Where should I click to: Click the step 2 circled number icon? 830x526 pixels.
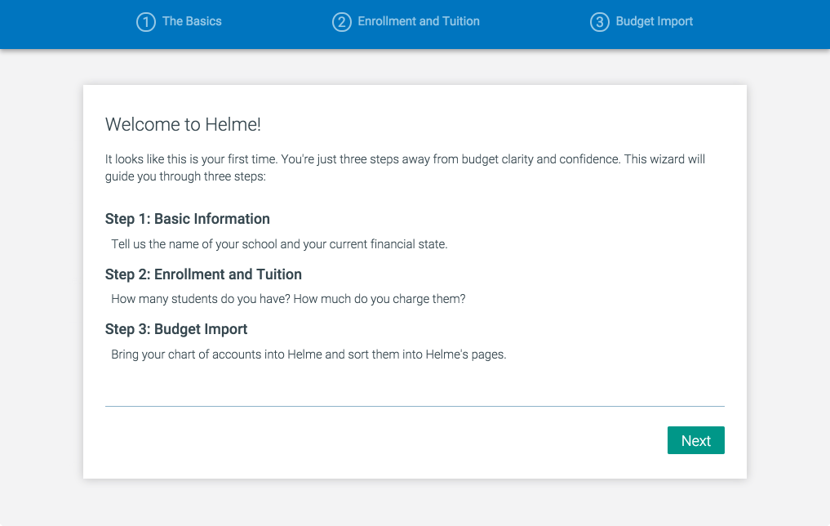click(341, 22)
